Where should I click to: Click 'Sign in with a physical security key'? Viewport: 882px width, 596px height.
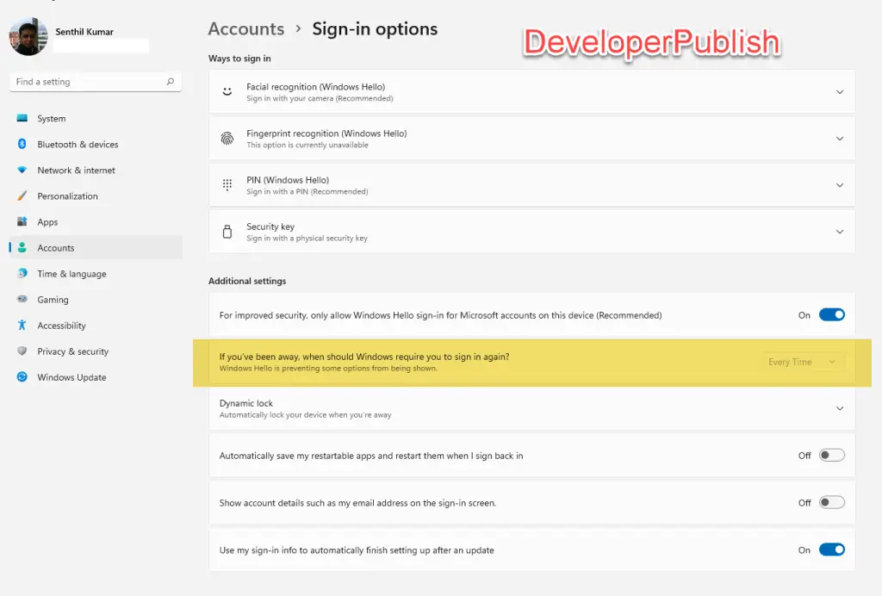coord(307,239)
